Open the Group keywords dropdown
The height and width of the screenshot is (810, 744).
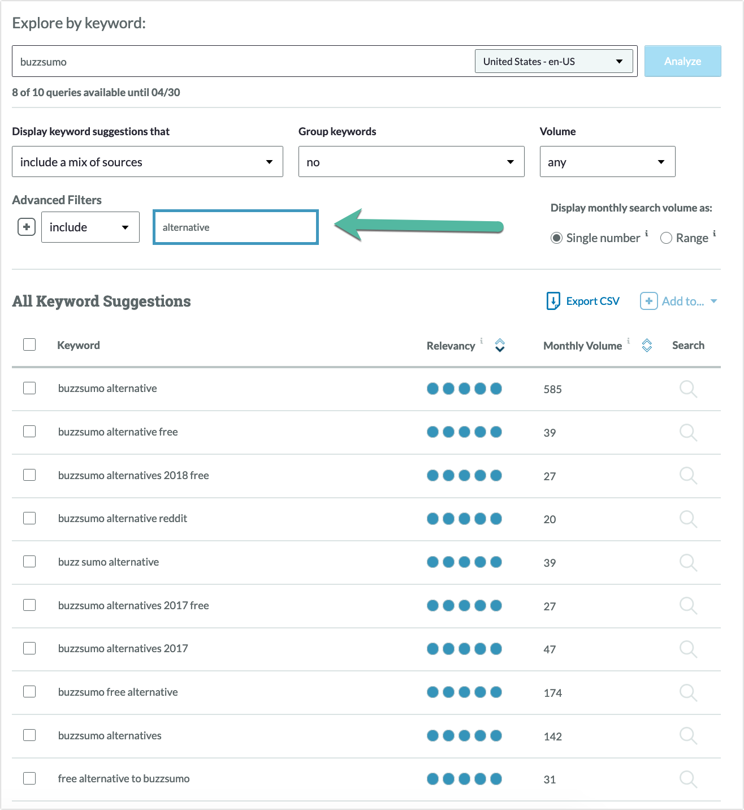pyautogui.click(x=411, y=161)
